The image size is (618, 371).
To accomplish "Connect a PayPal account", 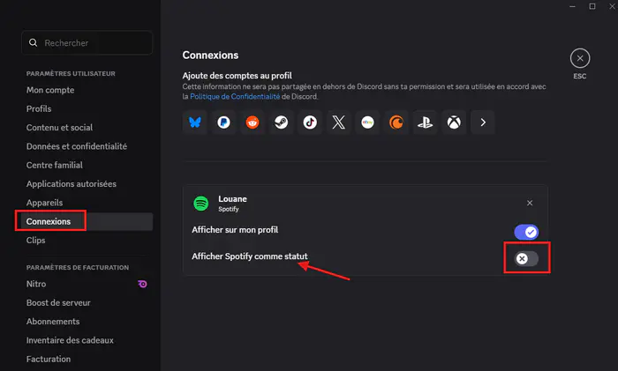I will click(x=223, y=122).
